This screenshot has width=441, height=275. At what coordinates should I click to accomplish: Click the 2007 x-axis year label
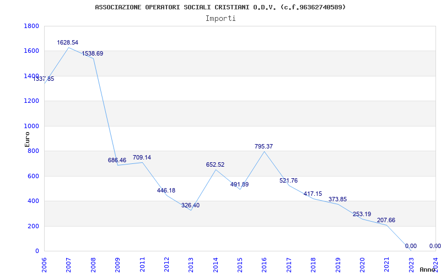69,265
